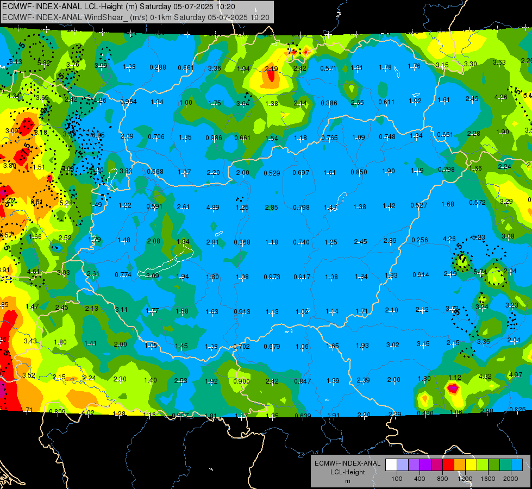Select the red swatch in the legend
532x489 pixels.
[448, 465]
